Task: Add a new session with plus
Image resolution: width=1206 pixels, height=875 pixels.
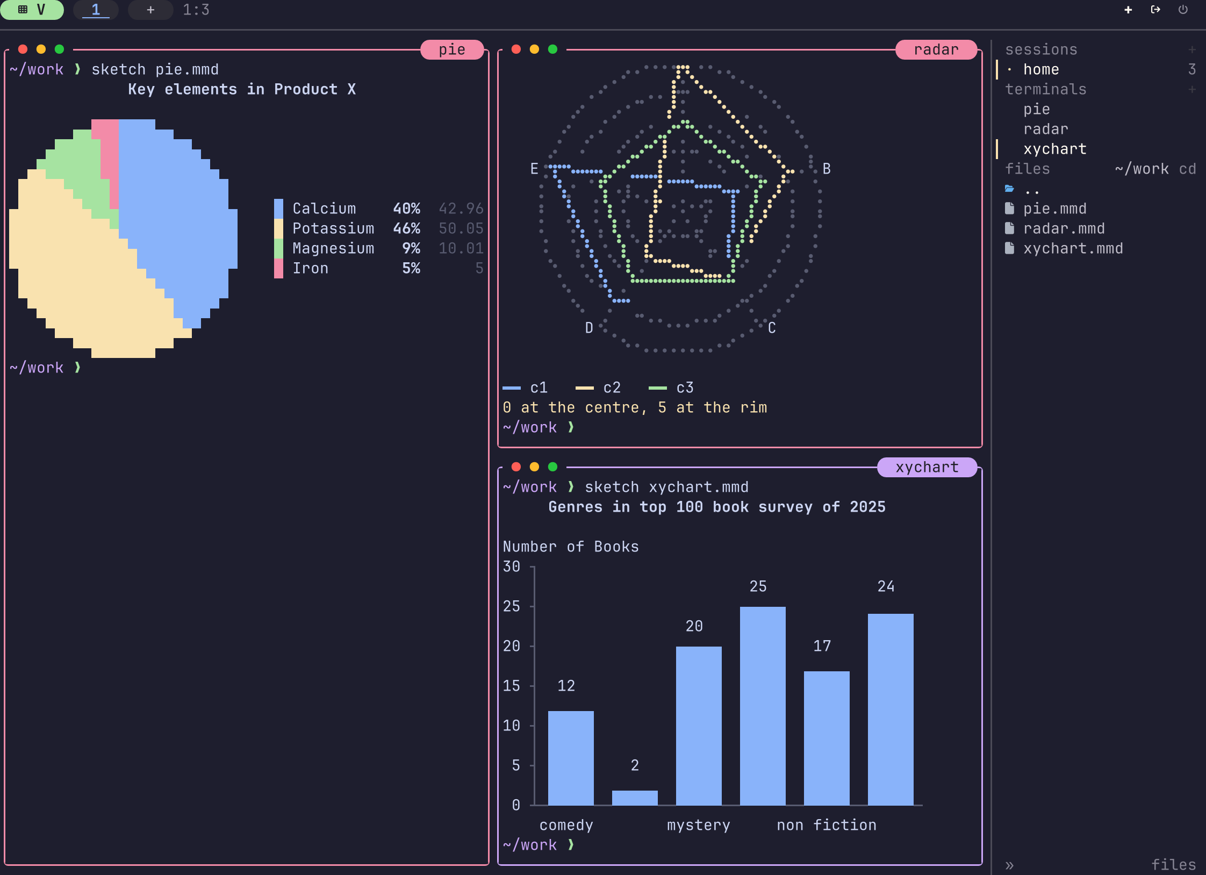Action: click(1191, 49)
